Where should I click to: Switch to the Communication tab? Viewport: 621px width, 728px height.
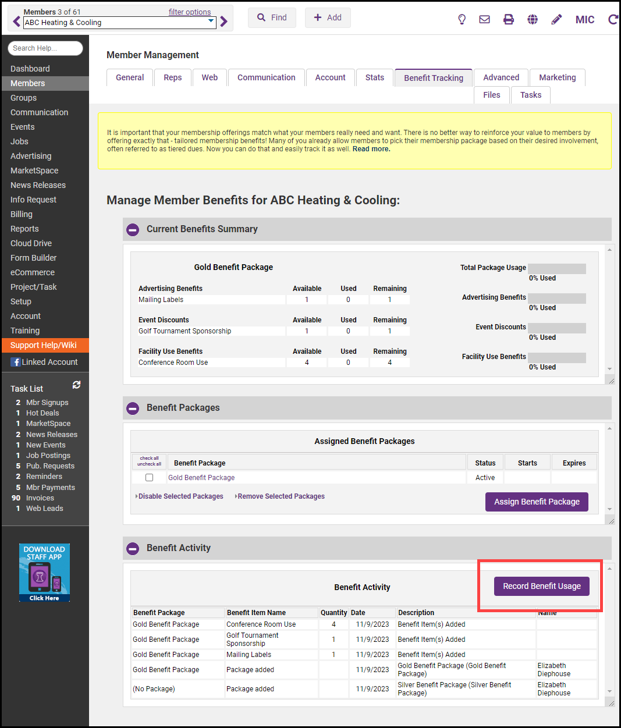pyautogui.click(x=266, y=77)
